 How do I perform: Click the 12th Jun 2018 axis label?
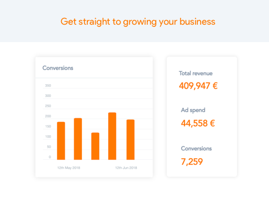click(126, 168)
